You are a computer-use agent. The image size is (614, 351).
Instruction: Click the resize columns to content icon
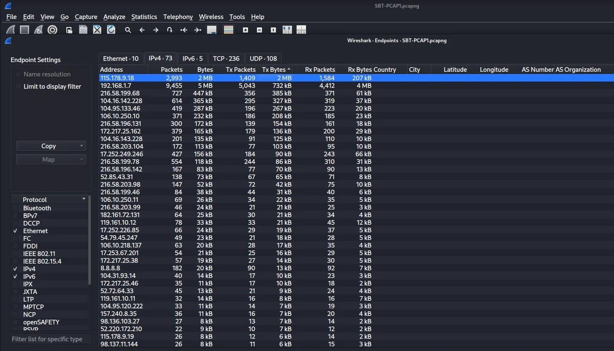[287, 30]
